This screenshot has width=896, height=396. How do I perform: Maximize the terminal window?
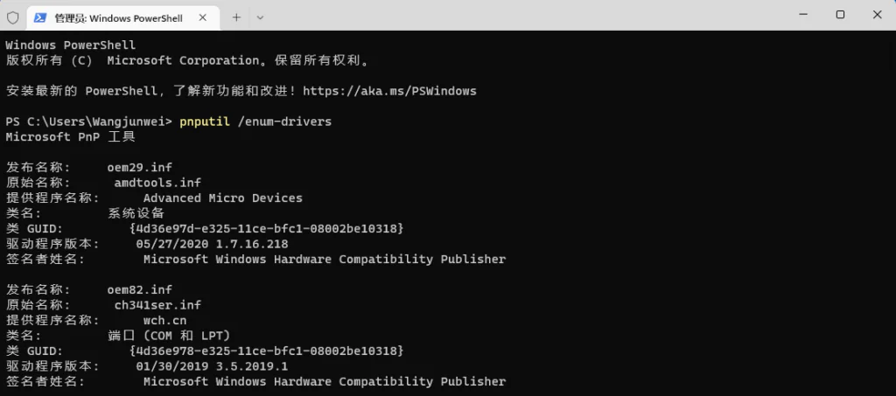click(840, 15)
